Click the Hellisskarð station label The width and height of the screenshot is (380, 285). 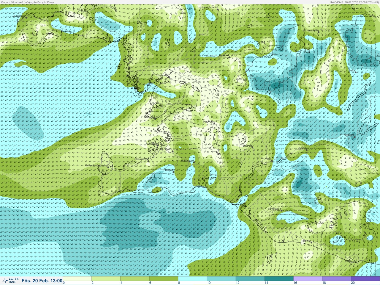pyautogui.click(x=187, y=161)
